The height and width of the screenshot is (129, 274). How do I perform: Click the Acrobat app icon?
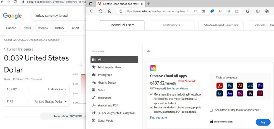tap(219, 86)
